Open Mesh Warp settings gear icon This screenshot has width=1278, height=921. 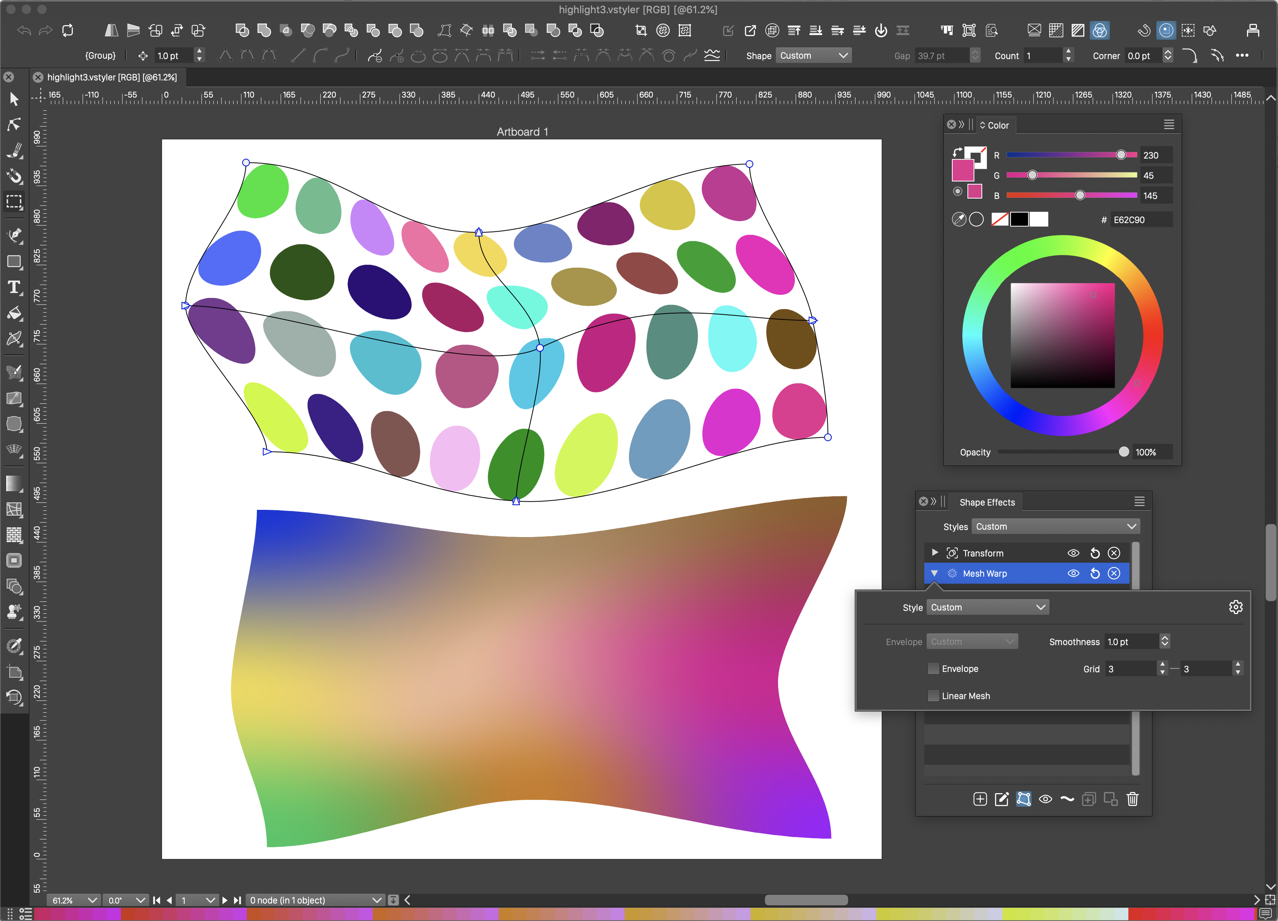[1235, 607]
